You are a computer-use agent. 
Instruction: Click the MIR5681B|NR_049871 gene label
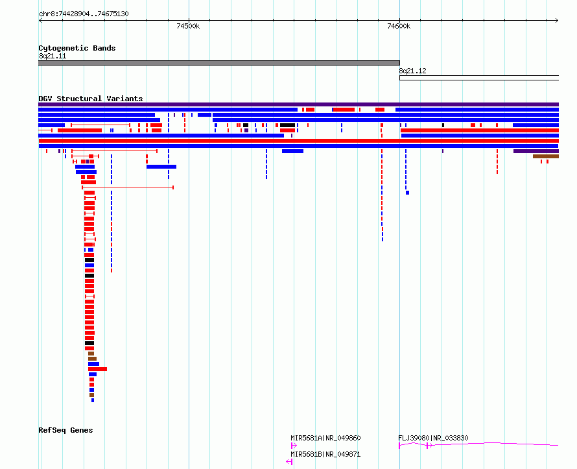(325, 454)
